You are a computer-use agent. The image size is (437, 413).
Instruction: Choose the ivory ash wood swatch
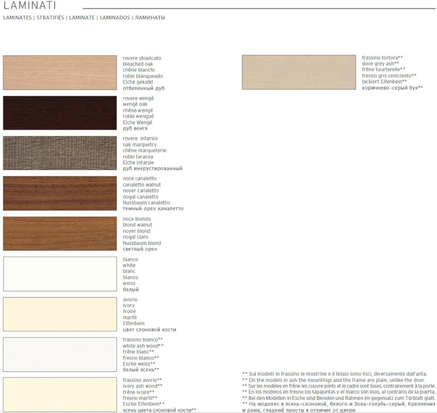tap(60, 395)
